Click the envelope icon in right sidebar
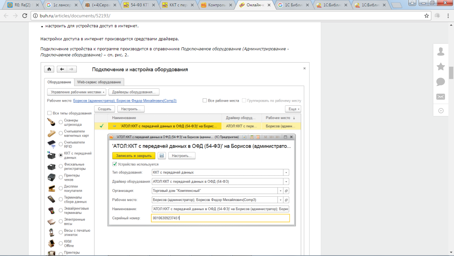Viewport: 454px width, 256px height. [441, 97]
